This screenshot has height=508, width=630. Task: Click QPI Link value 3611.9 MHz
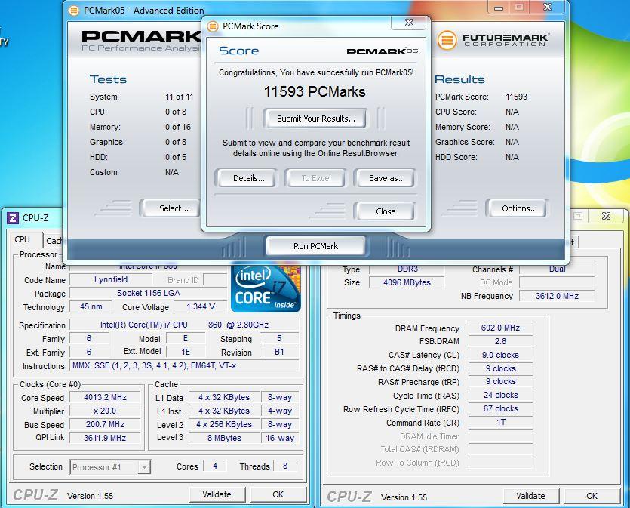click(x=105, y=438)
